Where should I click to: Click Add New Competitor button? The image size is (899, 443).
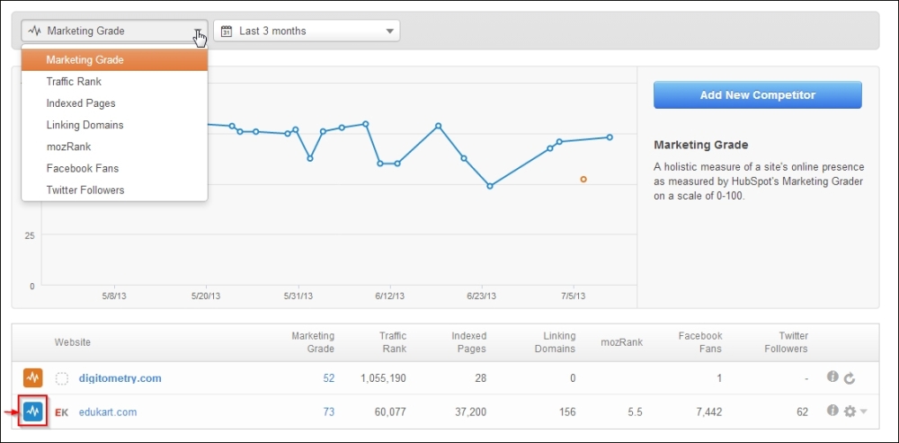pyautogui.click(x=757, y=95)
